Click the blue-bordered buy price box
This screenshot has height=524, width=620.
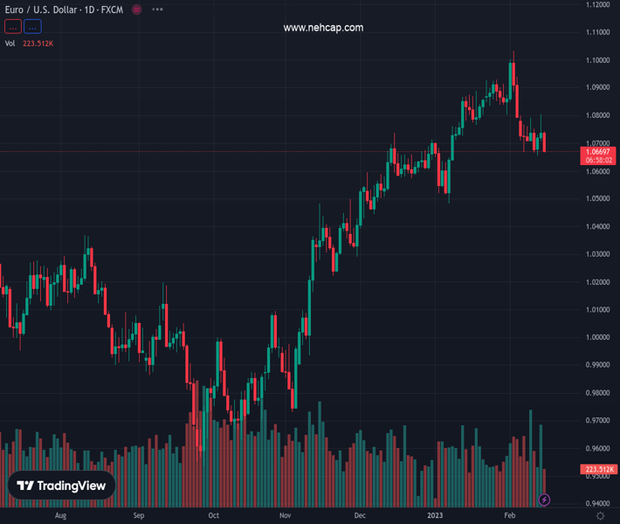[32, 27]
